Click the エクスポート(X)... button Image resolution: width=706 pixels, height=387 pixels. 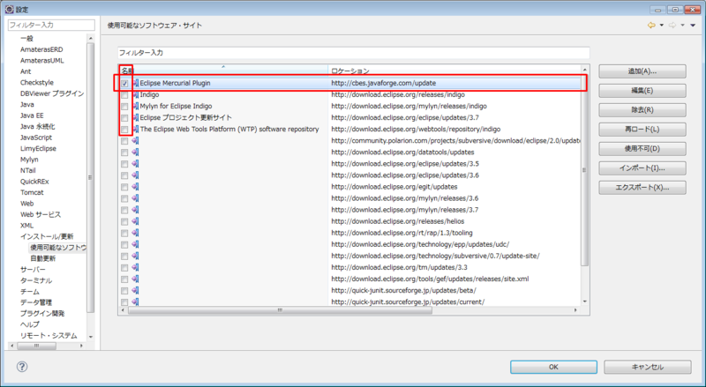tap(642, 187)
